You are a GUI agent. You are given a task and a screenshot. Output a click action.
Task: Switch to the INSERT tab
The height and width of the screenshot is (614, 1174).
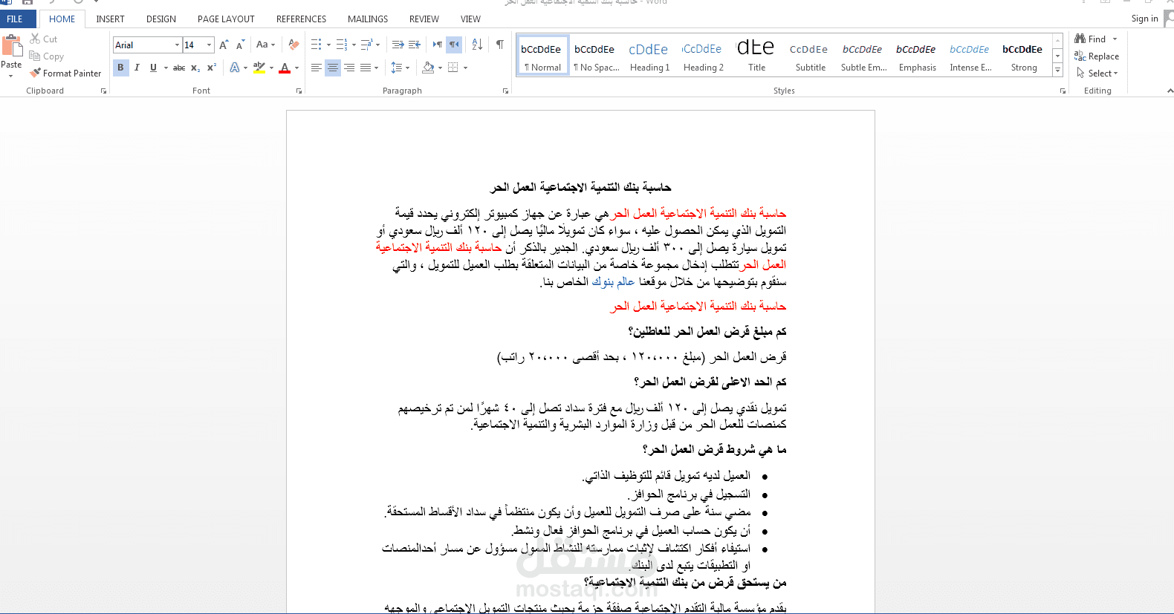point(110,19)
